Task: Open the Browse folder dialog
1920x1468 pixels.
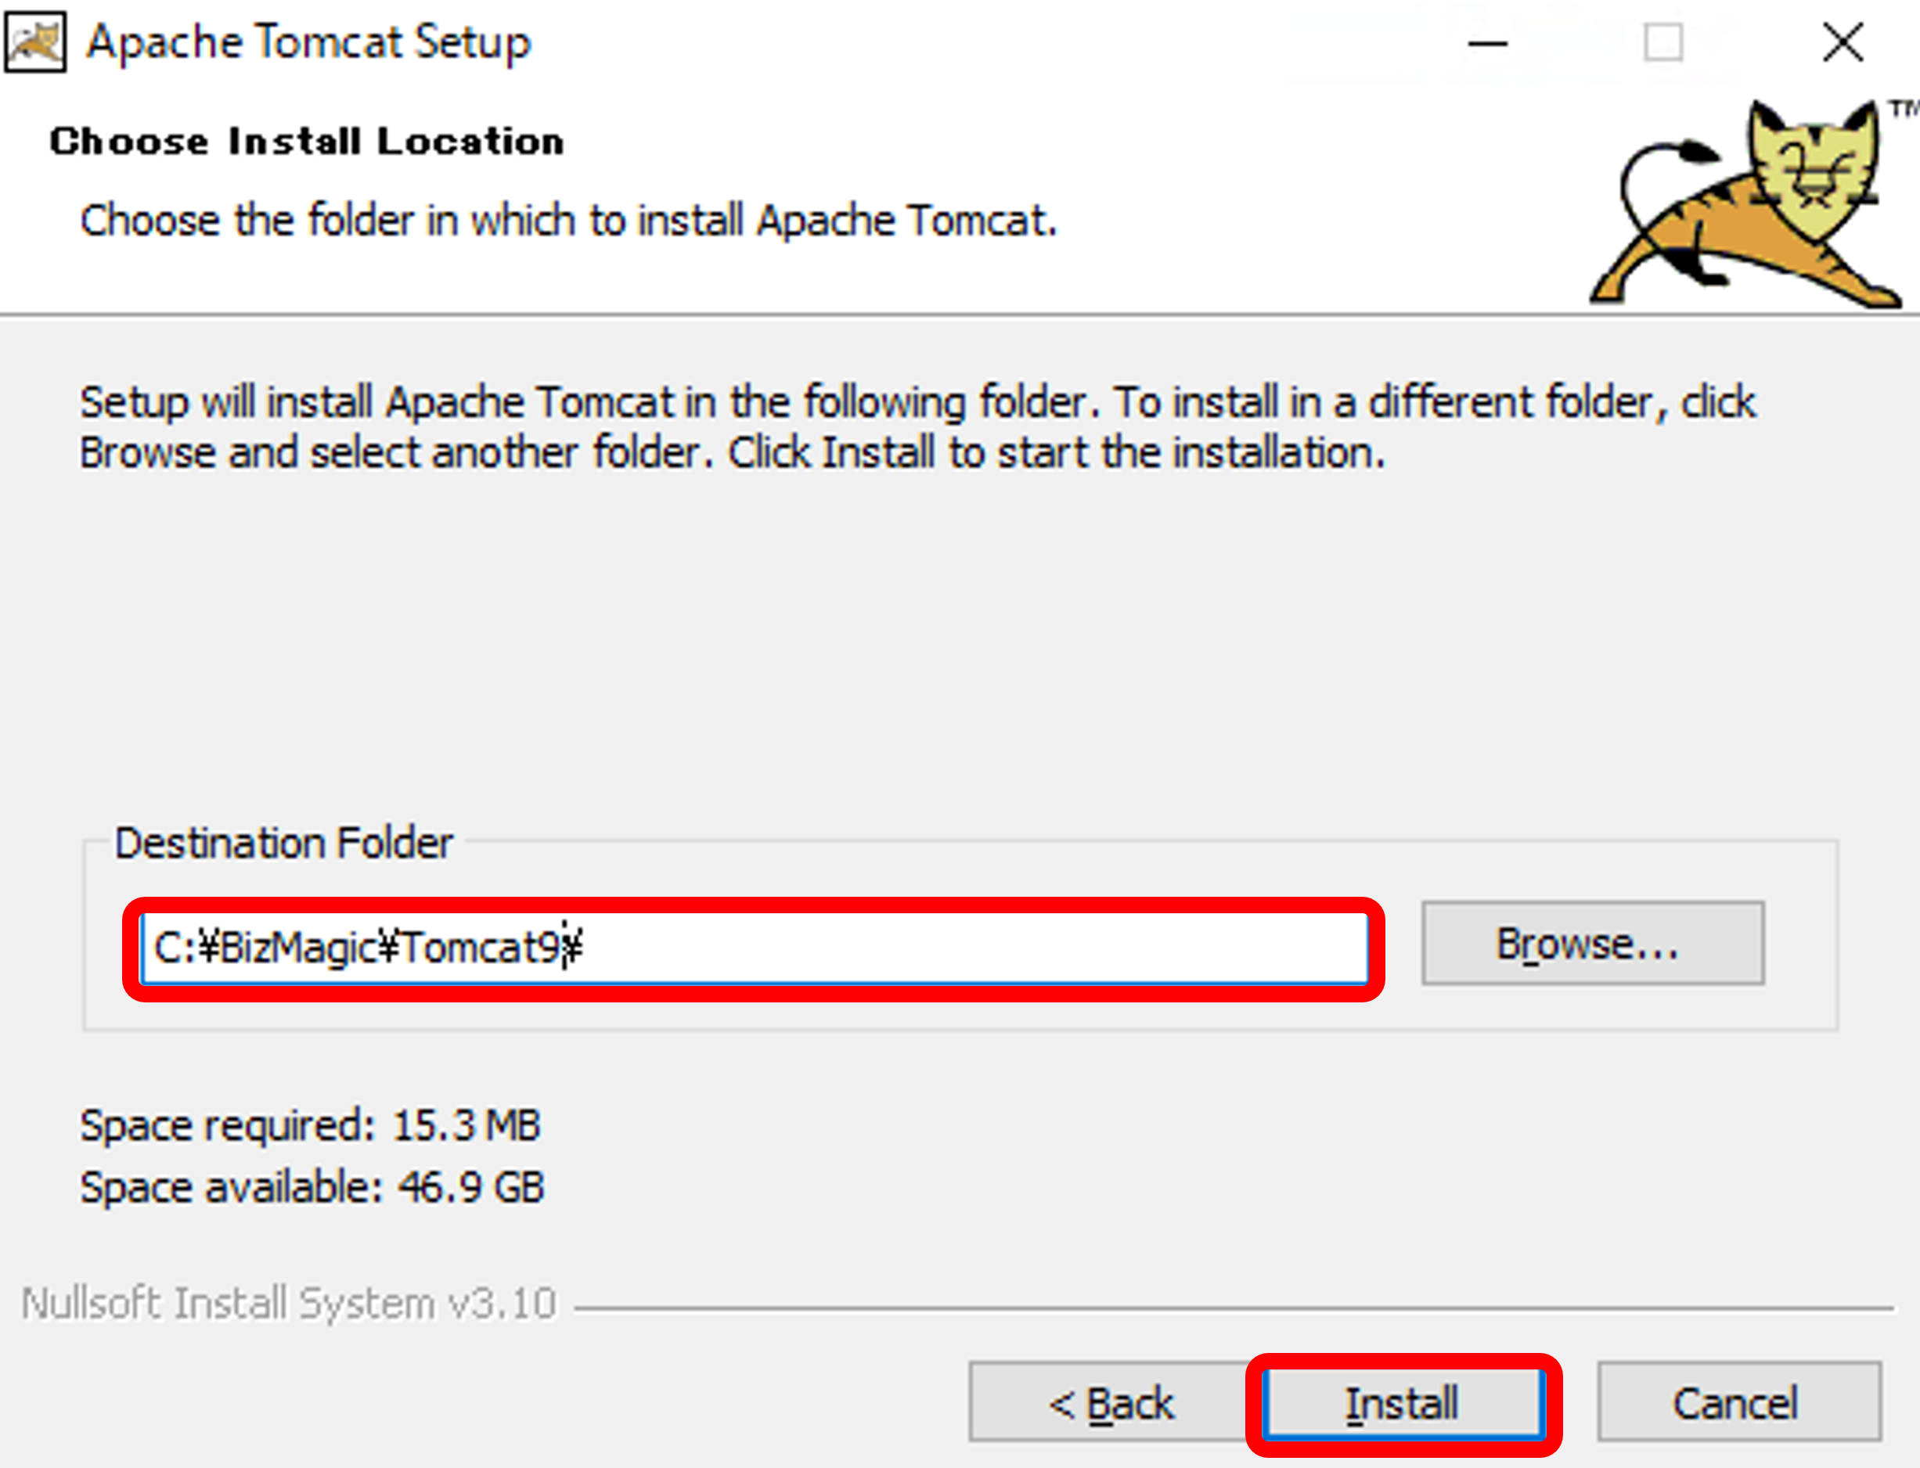Action: tap(1592, 944)
